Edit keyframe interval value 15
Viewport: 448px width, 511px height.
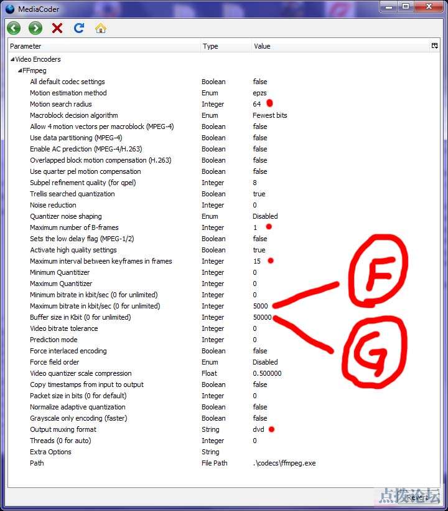coord(257,261)
